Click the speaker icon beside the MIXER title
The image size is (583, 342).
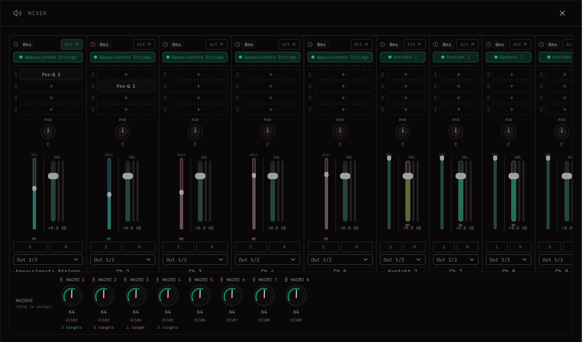[17, 13]
